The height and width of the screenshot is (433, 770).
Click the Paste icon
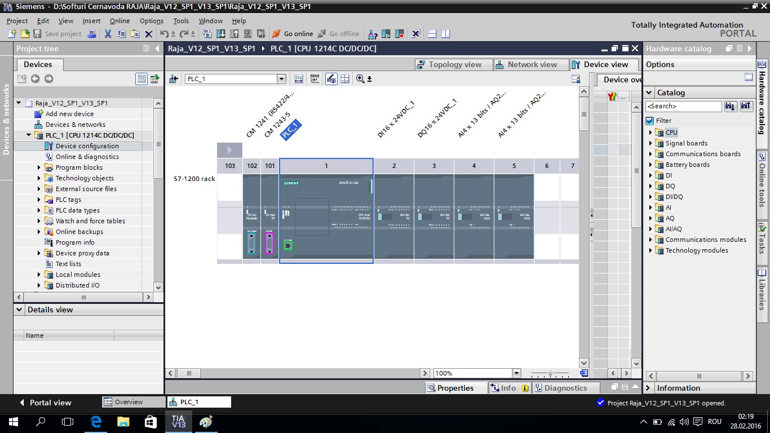pos(135,34)
